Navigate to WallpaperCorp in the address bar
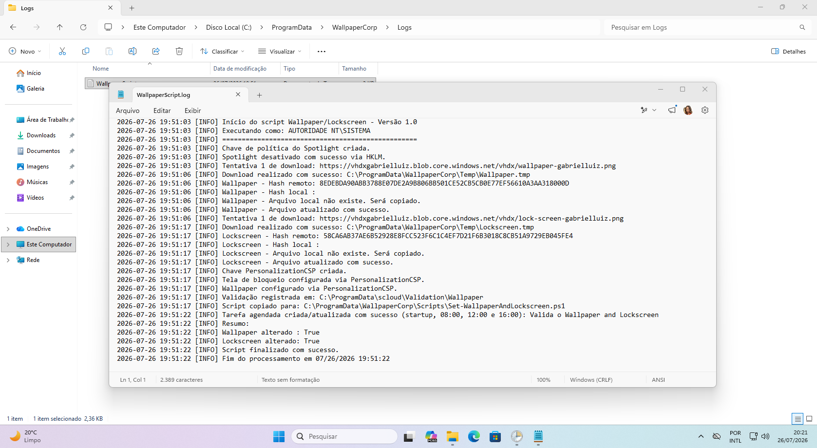Image resolution: width=817 pixels, height=448 pixels. (x=355, y=27)
